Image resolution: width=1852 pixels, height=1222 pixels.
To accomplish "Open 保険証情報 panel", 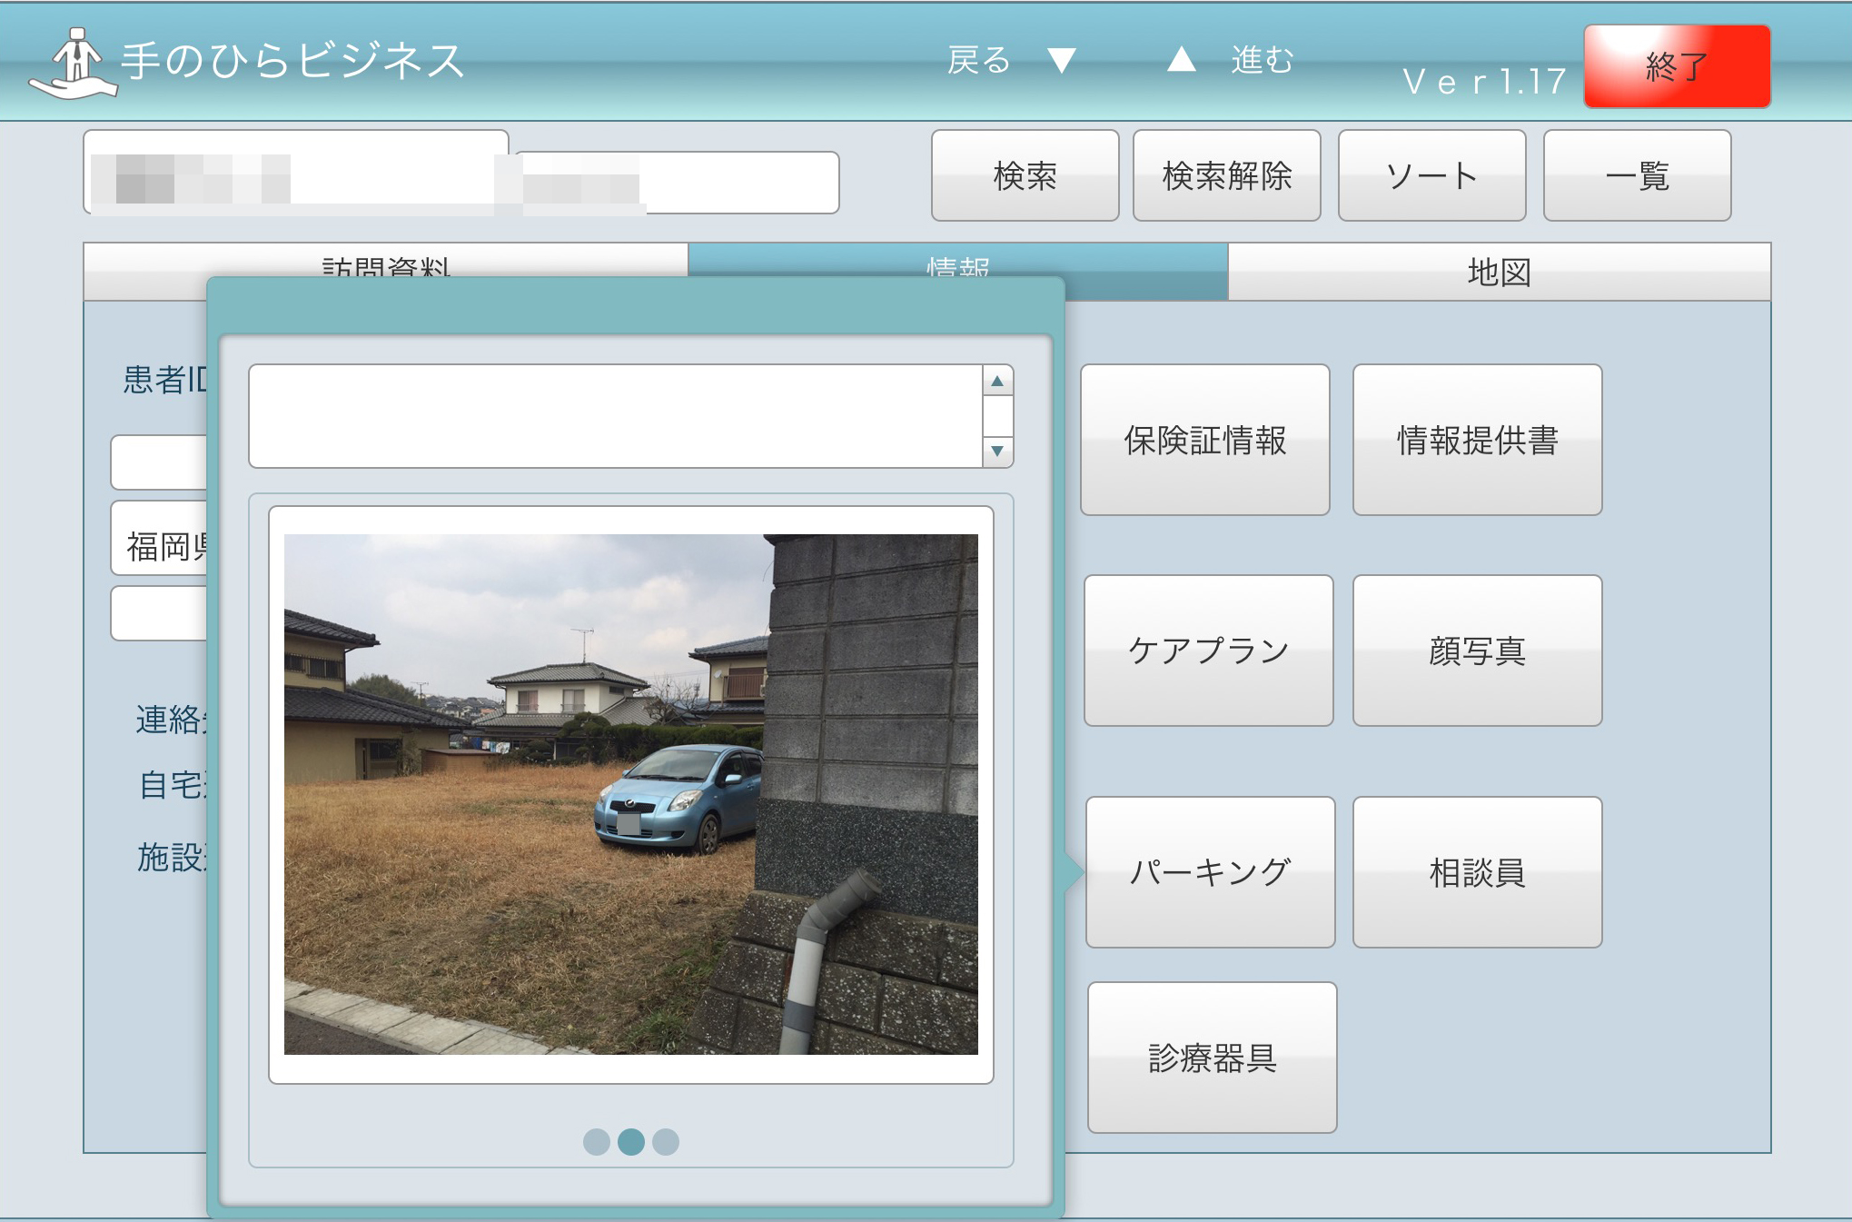I will tap(1204, 440).
